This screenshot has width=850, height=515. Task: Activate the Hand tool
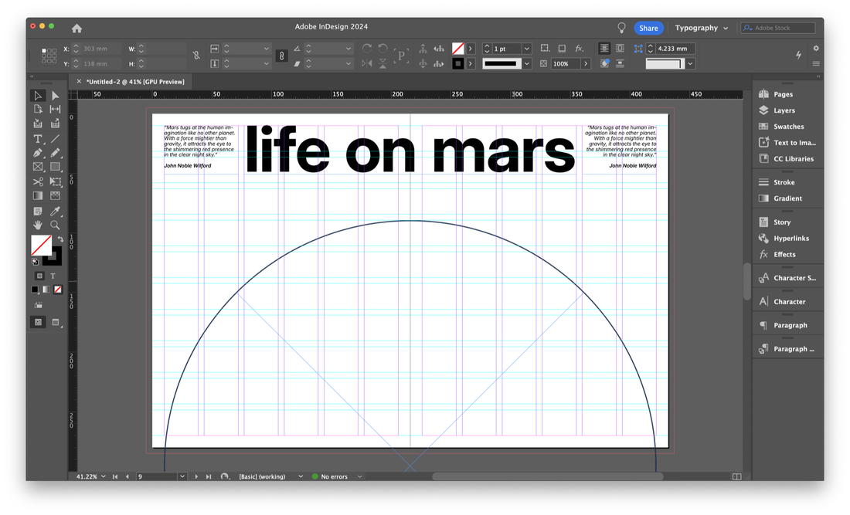(38, 225)
